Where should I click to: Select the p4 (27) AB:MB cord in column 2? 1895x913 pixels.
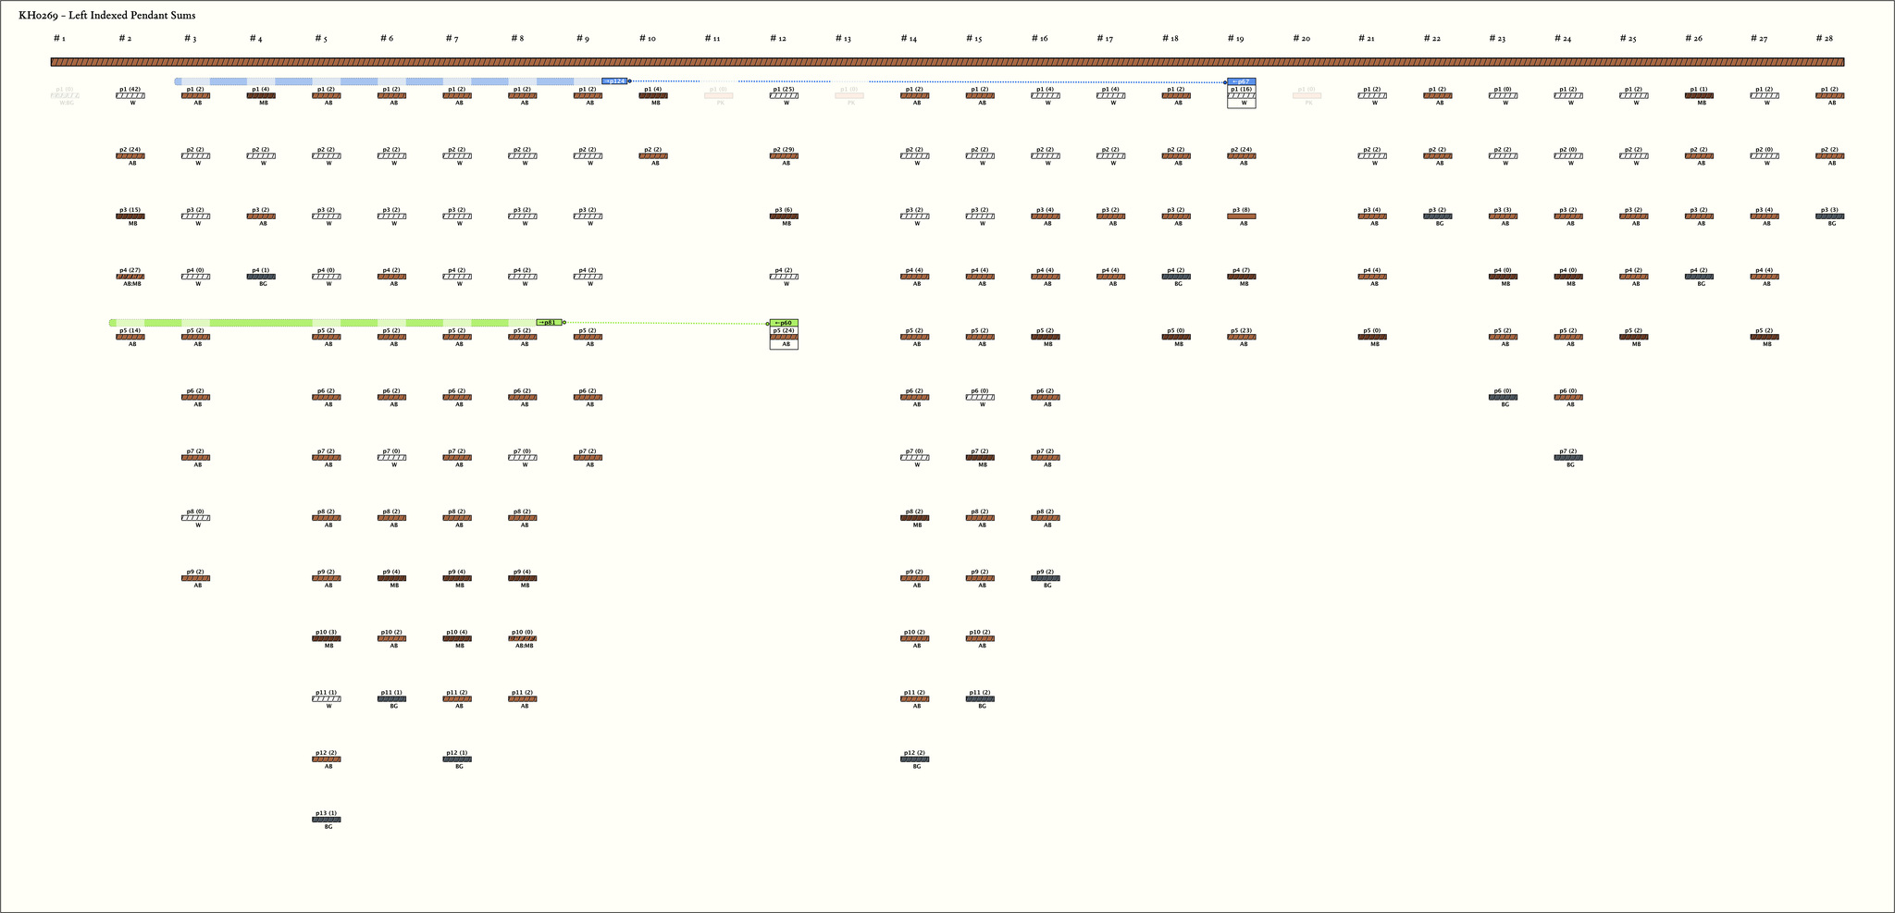[130, 277]
